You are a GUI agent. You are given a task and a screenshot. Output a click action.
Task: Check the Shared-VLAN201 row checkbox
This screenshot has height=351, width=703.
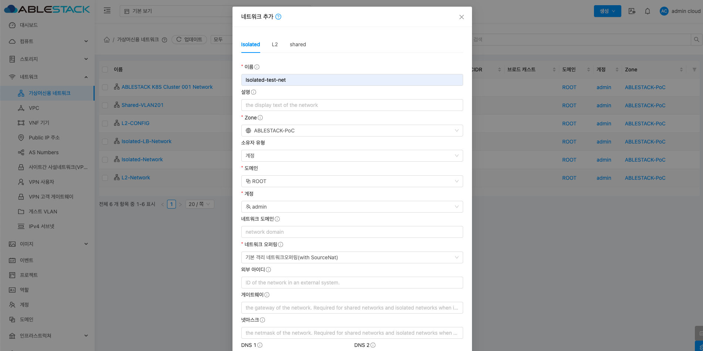coord(105,105)
